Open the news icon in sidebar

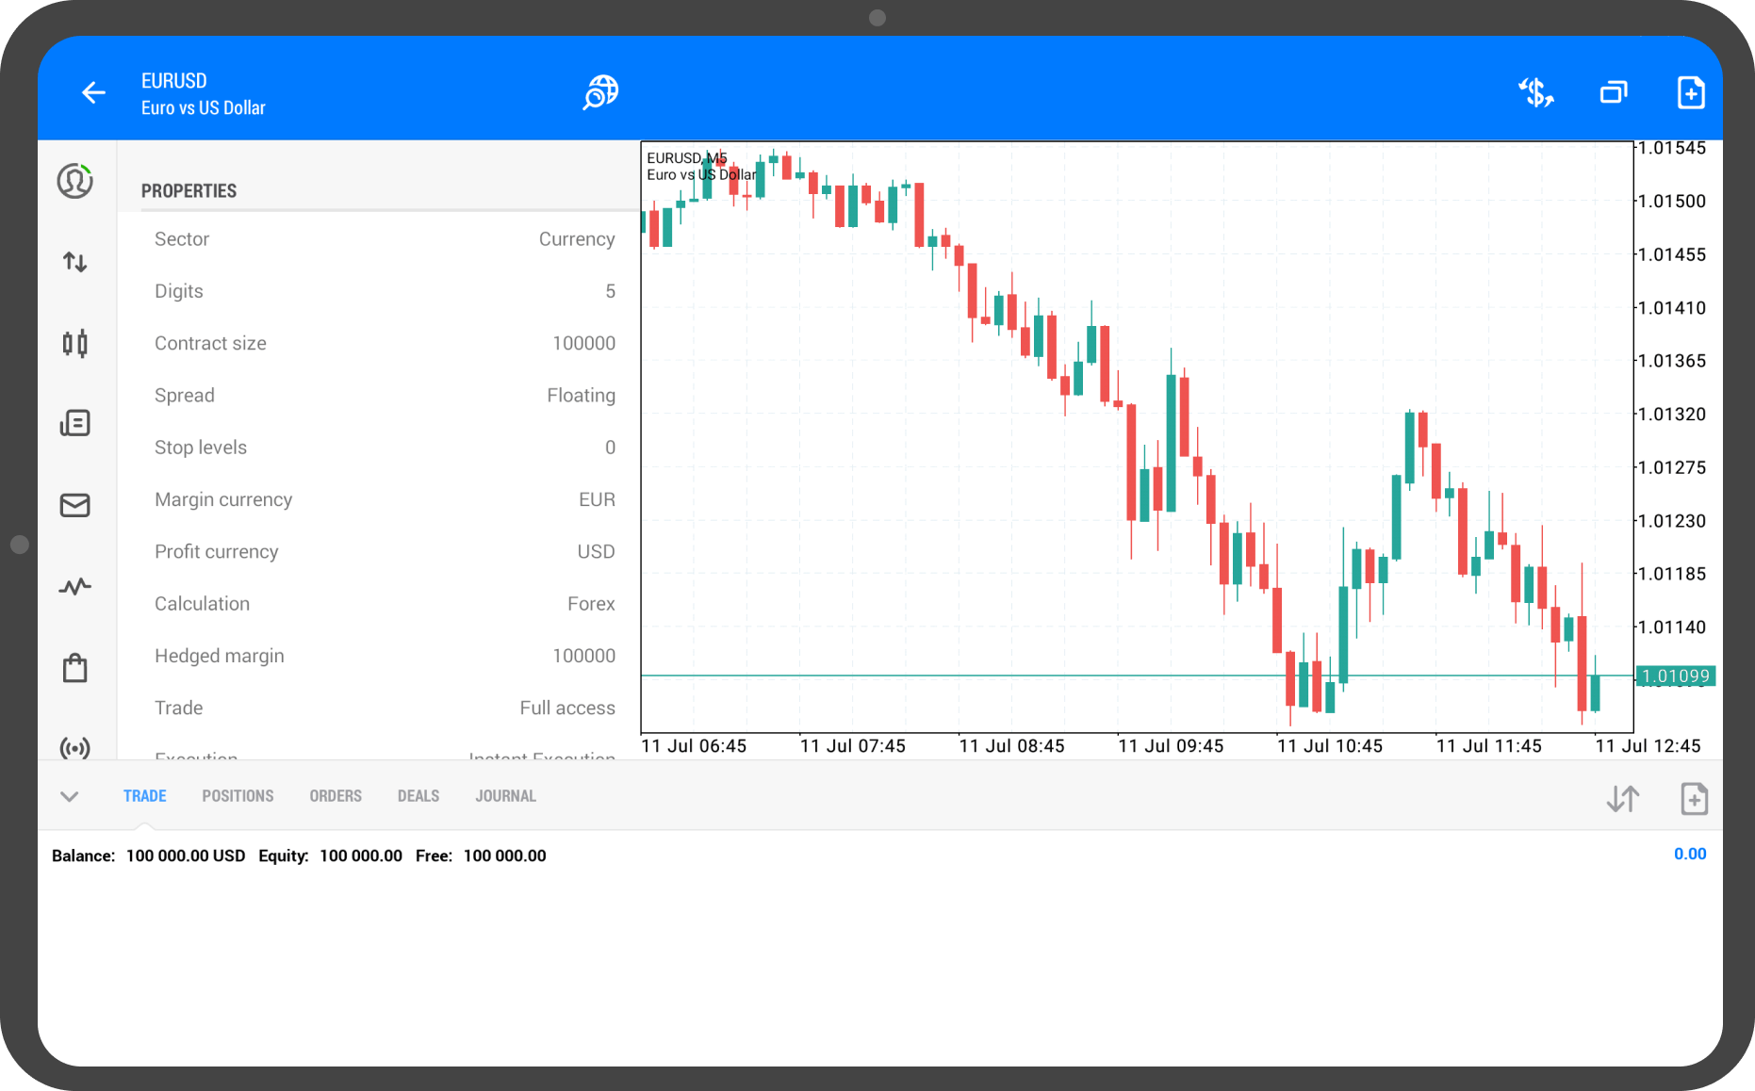pos(75,423)
